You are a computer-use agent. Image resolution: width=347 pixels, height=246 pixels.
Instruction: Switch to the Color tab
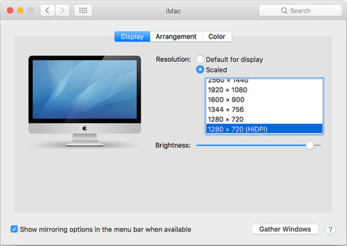click(x=217, y=36)
